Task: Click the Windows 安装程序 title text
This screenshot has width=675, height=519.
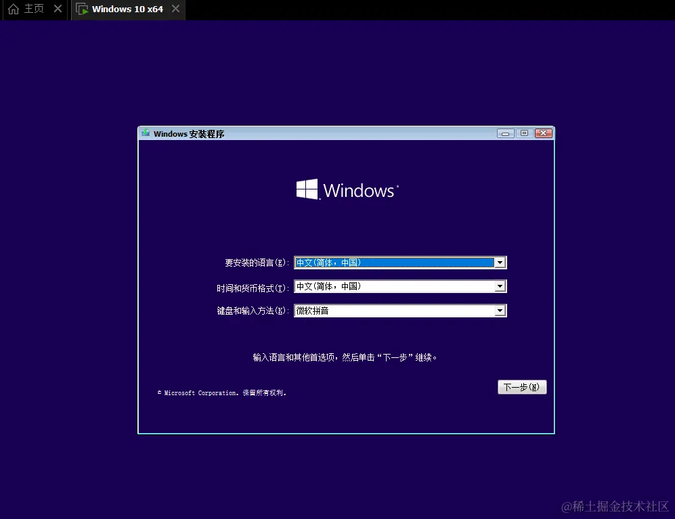Action: tap(189, 134)
